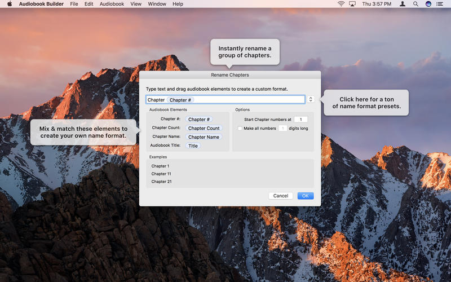Click the Start Chapter numbers at field
The image size is (451, 282).
point(300,120)
